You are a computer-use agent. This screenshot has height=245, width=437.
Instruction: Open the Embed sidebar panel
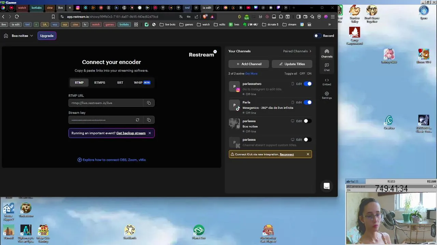pyautogui.click(x=327, y=82)
